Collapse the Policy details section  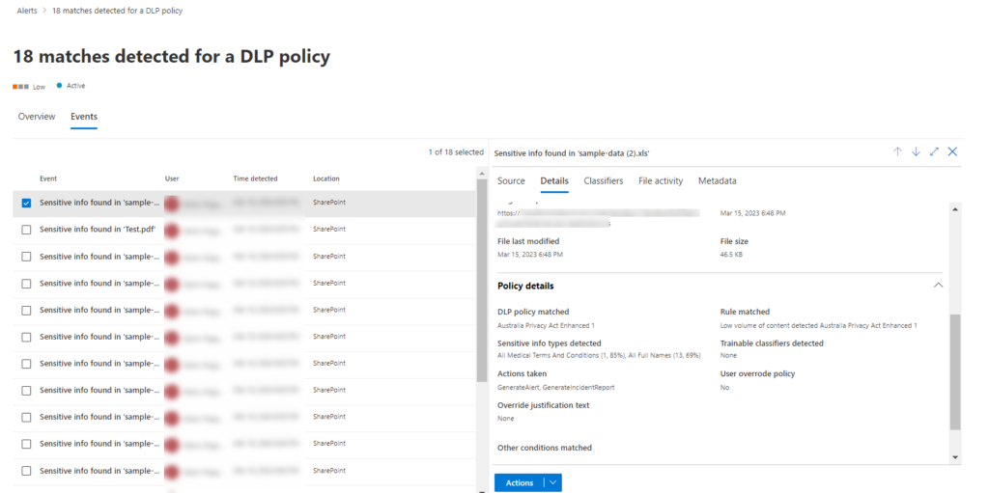[937, 286]
